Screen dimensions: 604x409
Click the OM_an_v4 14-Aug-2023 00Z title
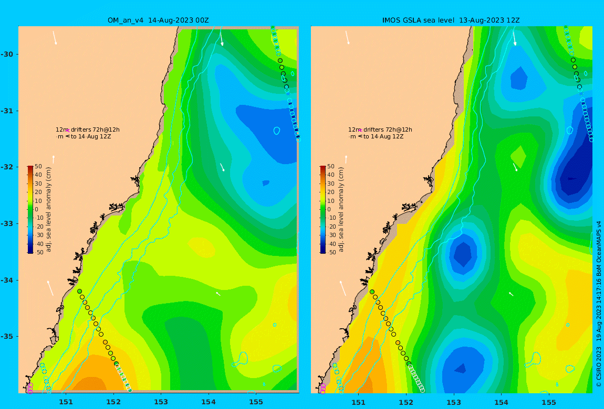[x=158, y=20]
